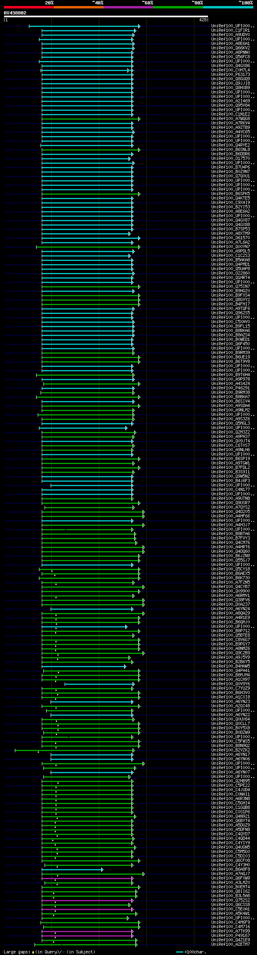Select the UniRef100_Q95V84 label

point(230,105)
